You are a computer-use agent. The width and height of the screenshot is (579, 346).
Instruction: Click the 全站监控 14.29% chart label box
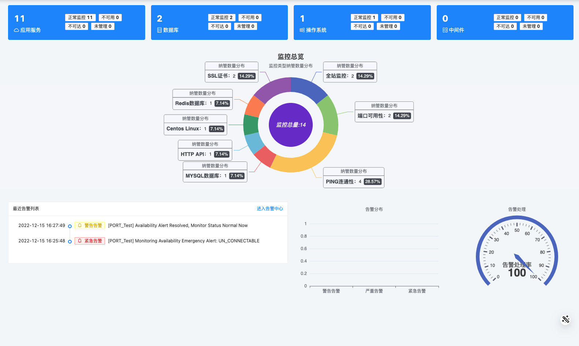click(350, 72)
